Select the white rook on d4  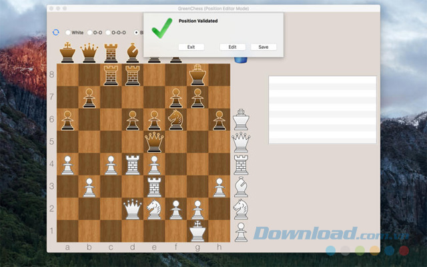coord(133,165)
